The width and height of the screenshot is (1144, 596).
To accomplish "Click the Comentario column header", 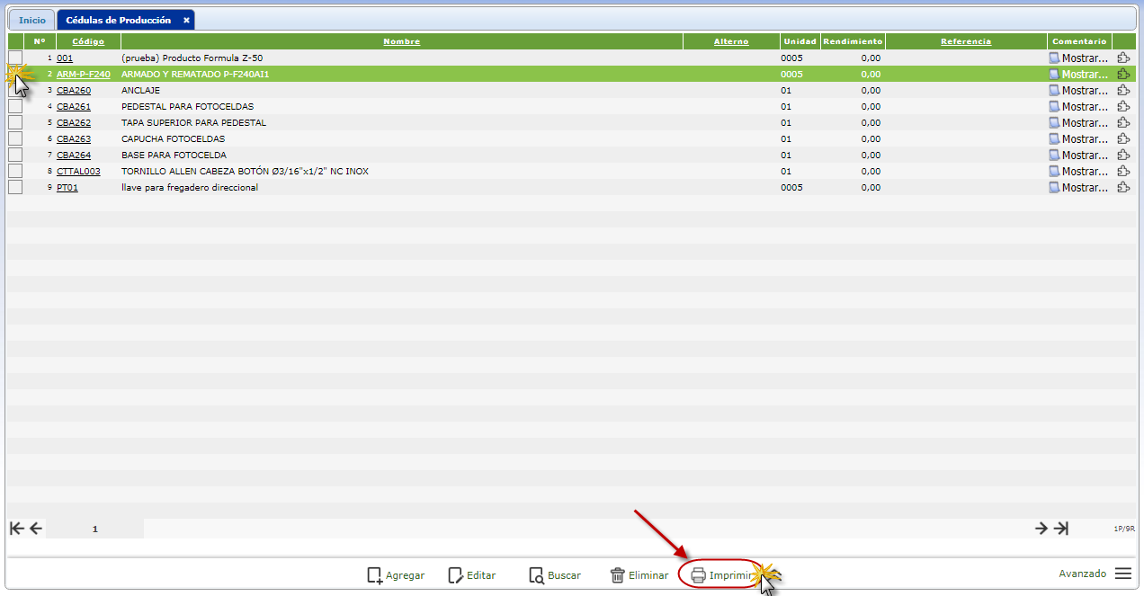I will click(x=1079, y=41).
